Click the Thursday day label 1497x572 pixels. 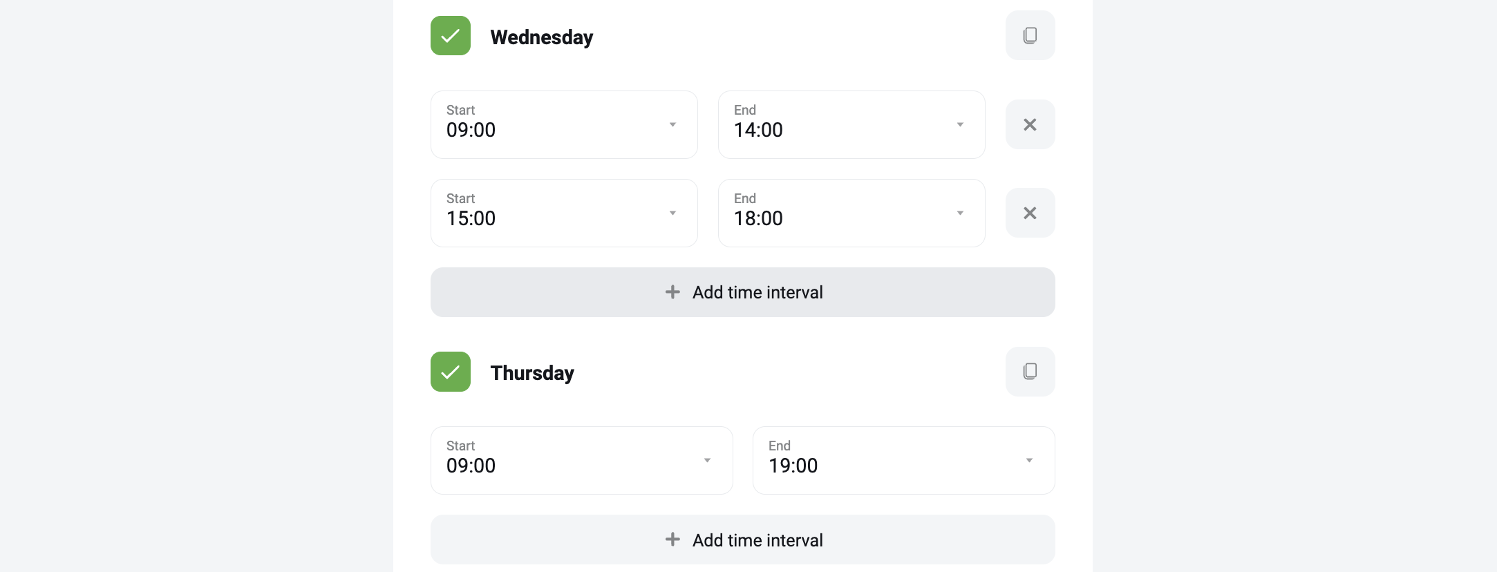click(x=532, y=373)
